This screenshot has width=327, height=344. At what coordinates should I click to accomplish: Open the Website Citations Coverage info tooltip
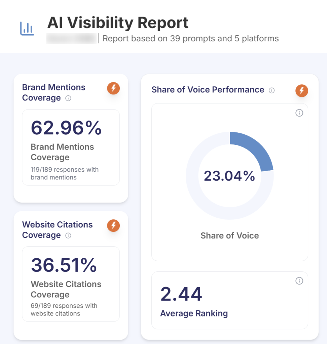68,236
